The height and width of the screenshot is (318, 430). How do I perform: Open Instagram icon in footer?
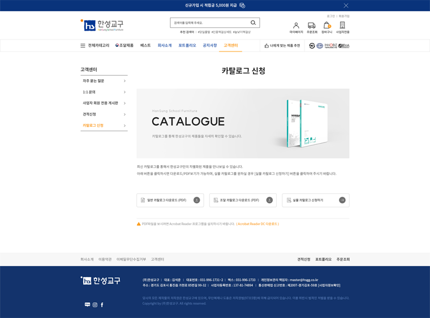[95, 305]
